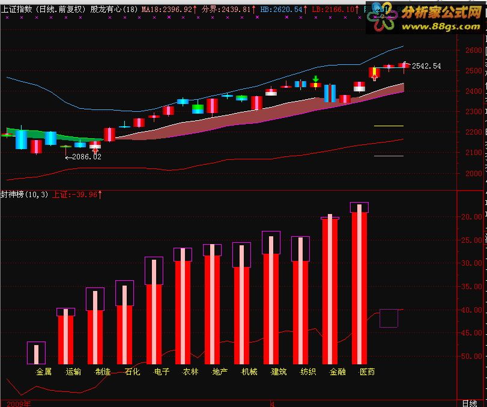The image size is (487, 407).
Task: Select the 金融 sector bar
Action: point(330,289)
